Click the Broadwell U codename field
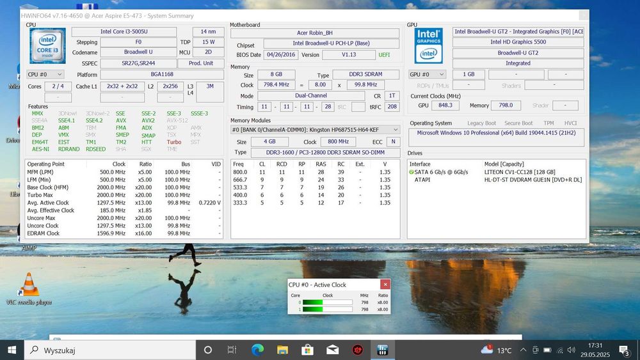This screenshot has width=640, height=360. pos(138,52)
